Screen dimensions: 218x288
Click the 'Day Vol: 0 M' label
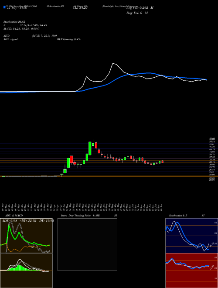(137, 13)
